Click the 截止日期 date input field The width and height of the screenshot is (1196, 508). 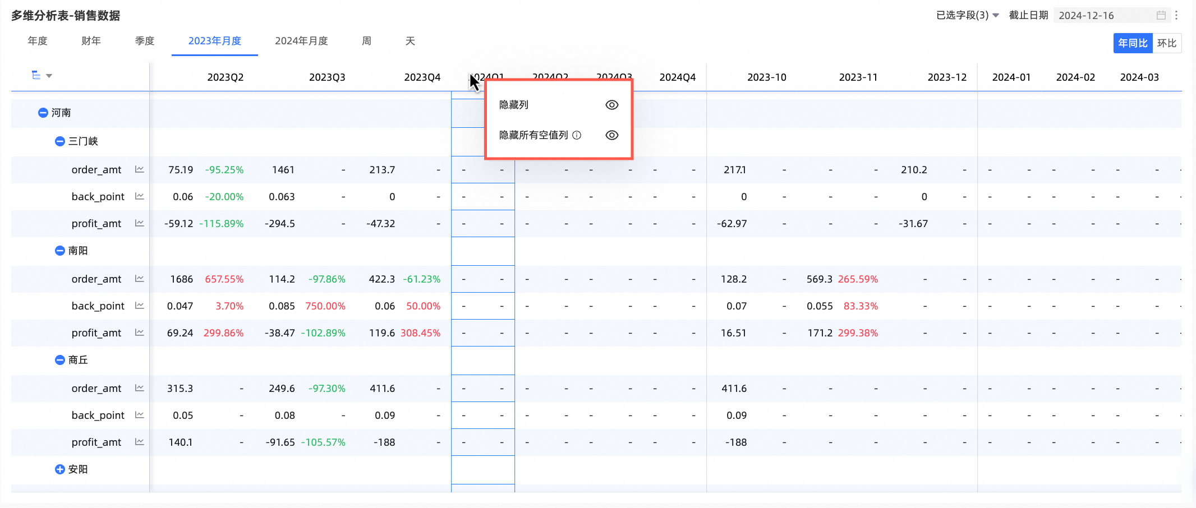(1103, 16)
